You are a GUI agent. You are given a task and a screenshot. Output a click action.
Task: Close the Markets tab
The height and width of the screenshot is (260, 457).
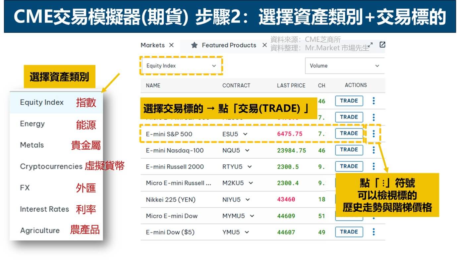click(x=171, y=45)
